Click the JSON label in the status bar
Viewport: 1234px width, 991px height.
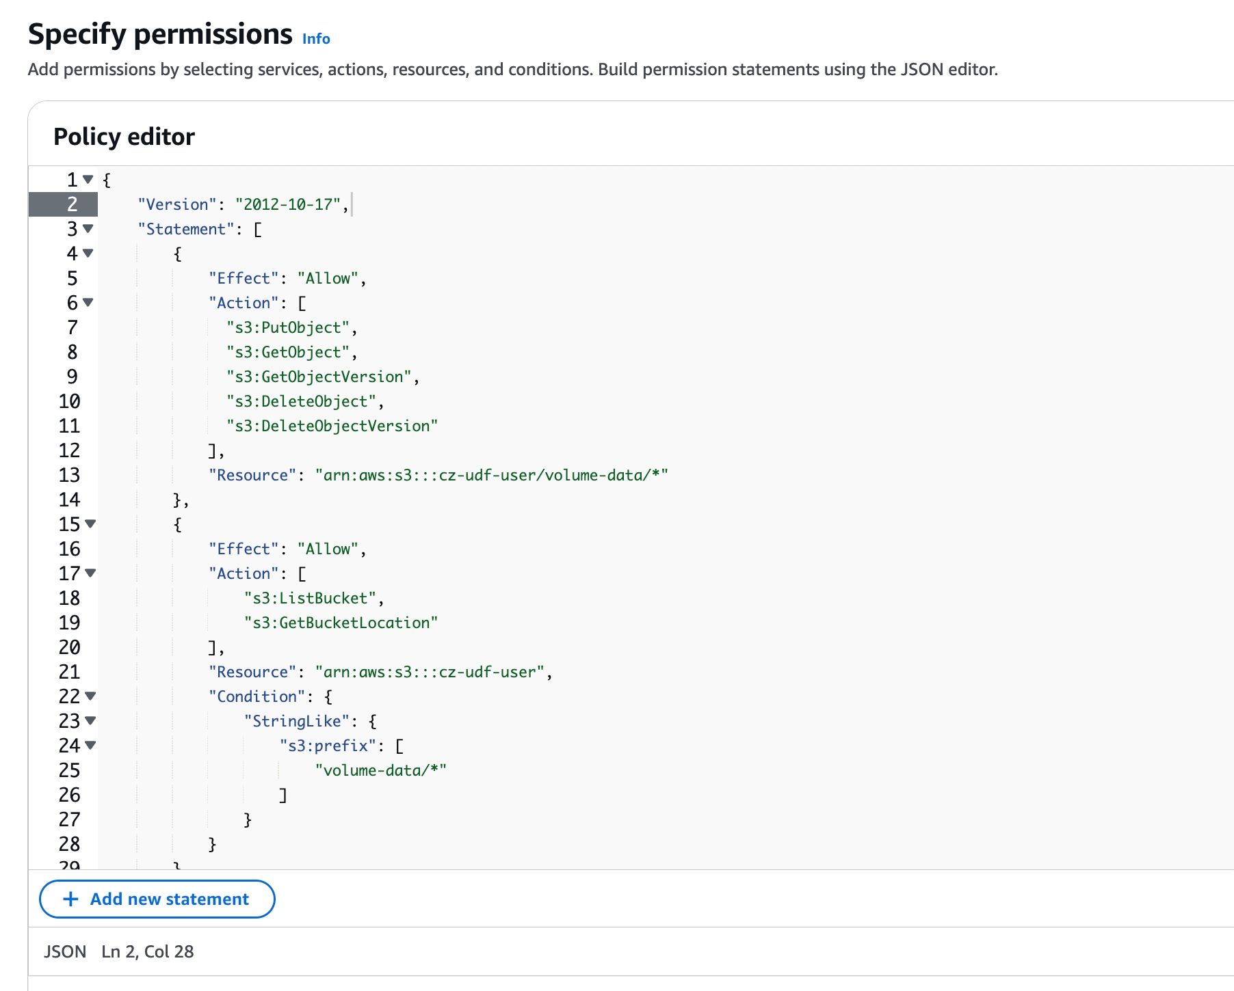point(65,951)
